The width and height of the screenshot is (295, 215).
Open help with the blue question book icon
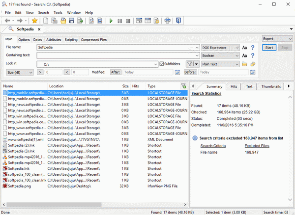178,21
